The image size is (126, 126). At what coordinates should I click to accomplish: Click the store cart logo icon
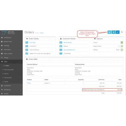(4, 33)
